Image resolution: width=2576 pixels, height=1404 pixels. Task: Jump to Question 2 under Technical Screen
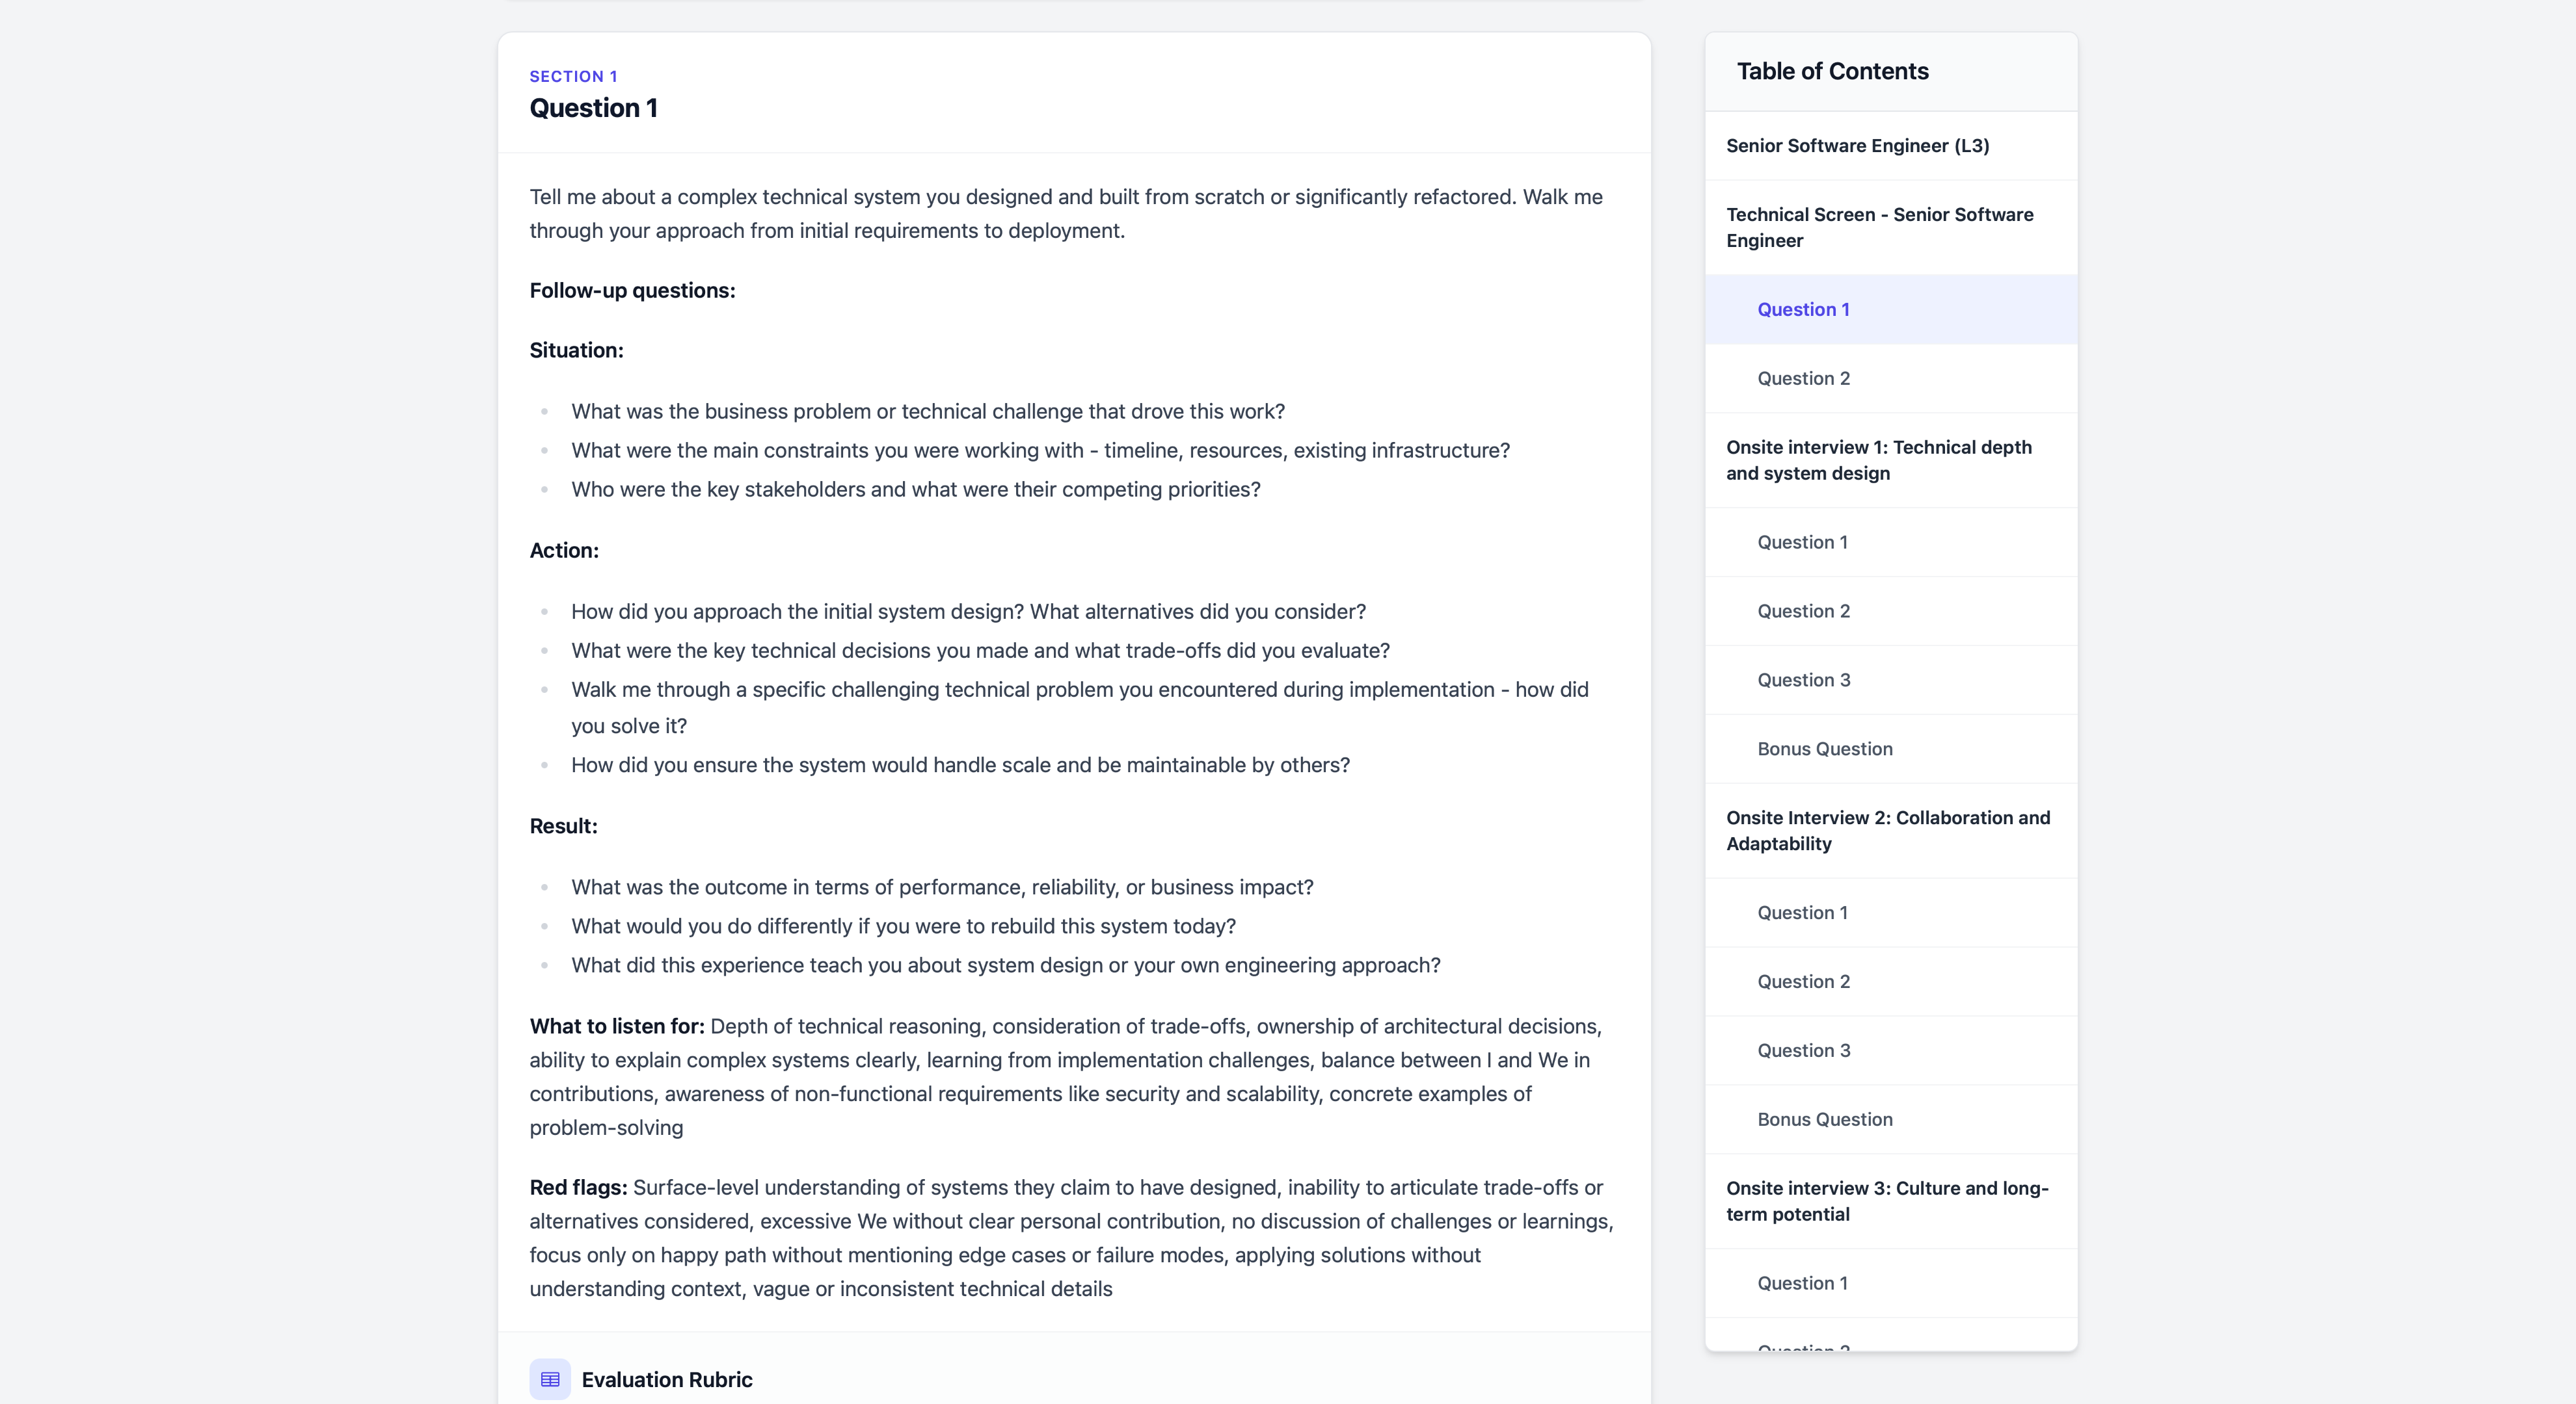click(1803, 379)
